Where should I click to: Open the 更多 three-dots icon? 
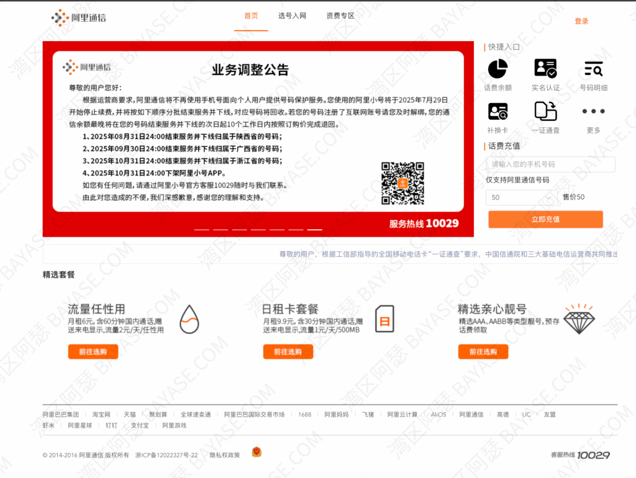coord(593,111)
